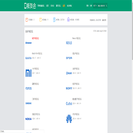Open forum title link beside SONY logo
The height and width of the screenshot is (133, 133).
click(x=76, y=84)
